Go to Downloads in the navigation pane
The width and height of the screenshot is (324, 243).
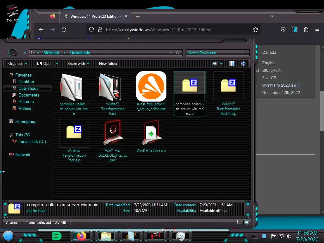(28, 88)
